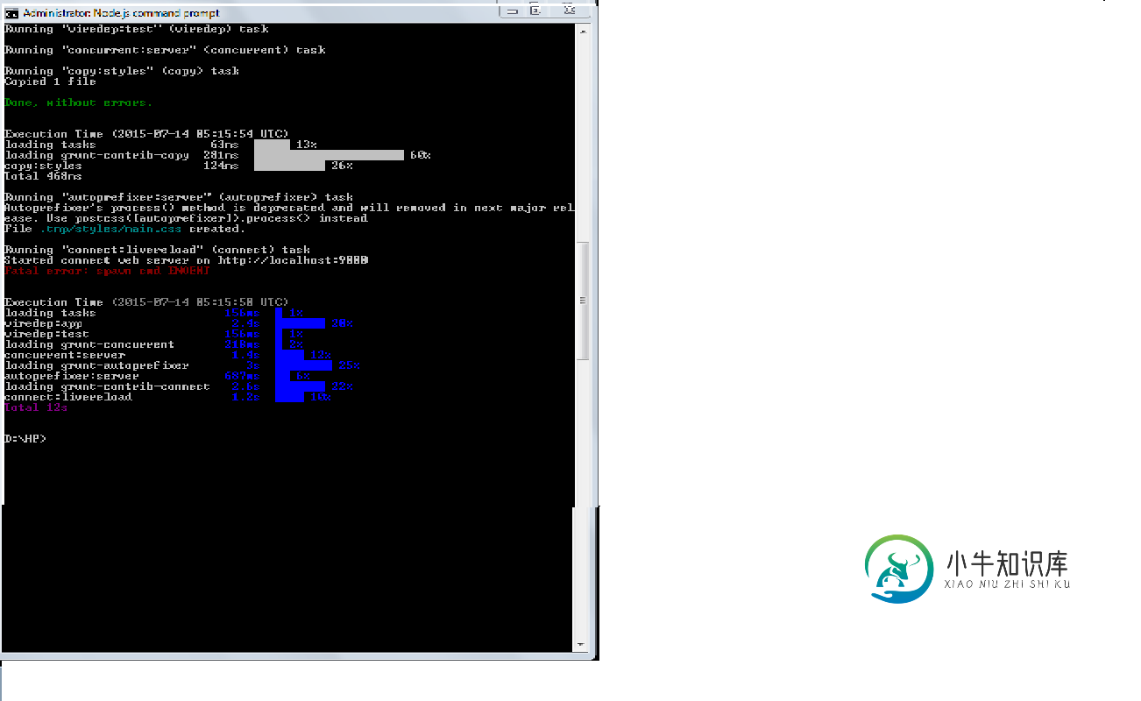This screenshot has height=701, width=1141.
Task: Click the 'connect:livereload 1.2s' timing row
Action: [x=167, y=397]
